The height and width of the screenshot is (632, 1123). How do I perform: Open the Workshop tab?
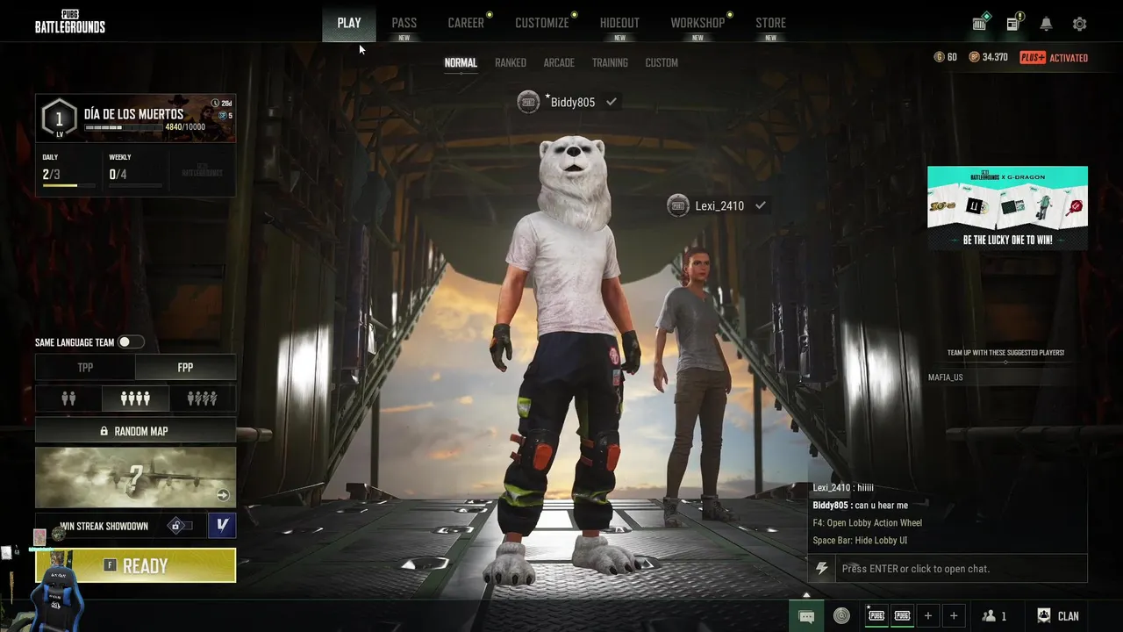(697, 23)
